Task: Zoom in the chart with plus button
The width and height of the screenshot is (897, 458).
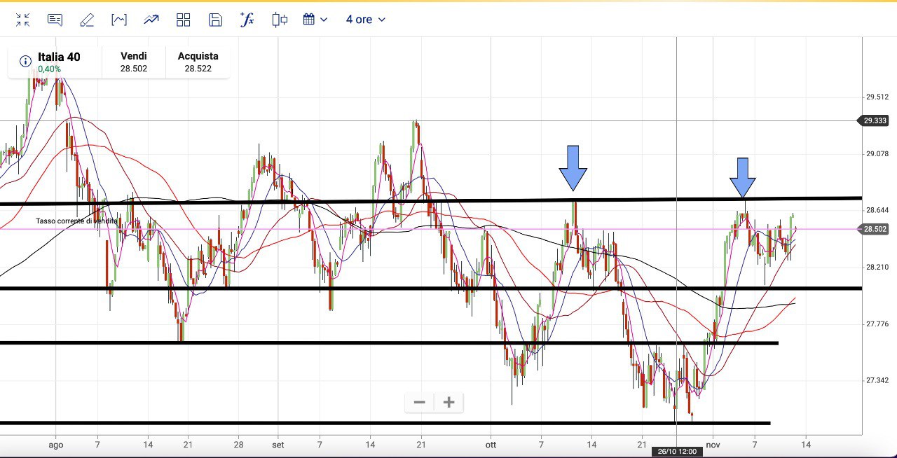Action: tap(449, 402)
